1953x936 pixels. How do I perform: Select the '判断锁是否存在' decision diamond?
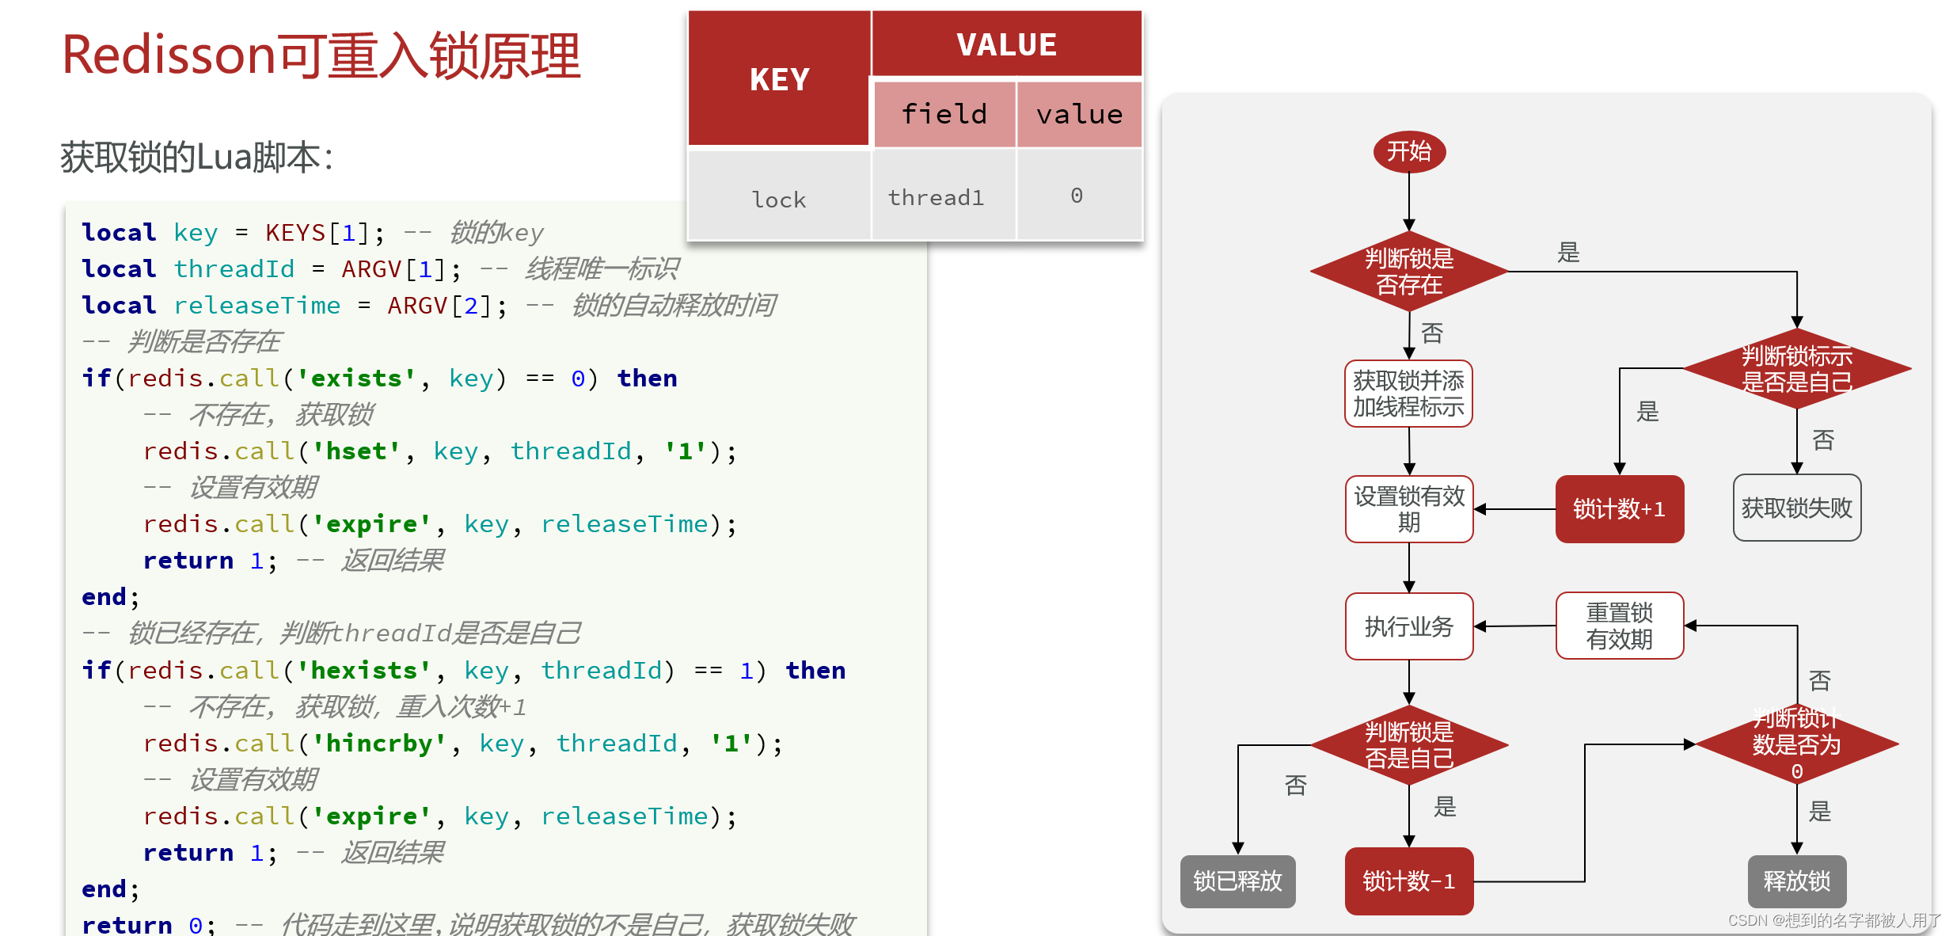(x=1409, y=272)
